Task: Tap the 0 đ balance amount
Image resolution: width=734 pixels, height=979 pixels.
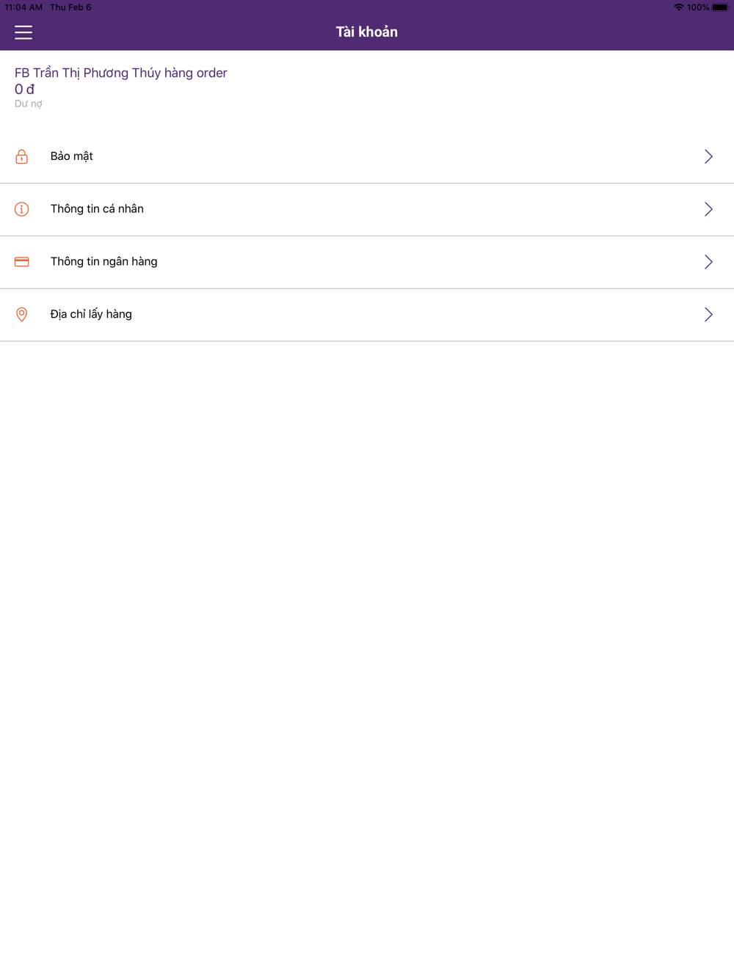Action: click(24, 89)
